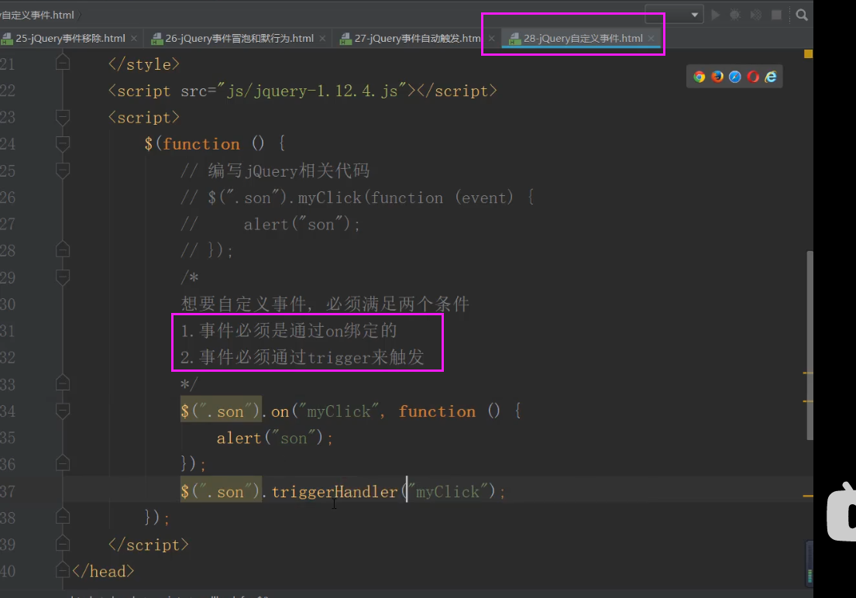The height and width of the screenshot is (598, 856).
Task: Click the jquery-1.12.4.js script src path
Action: pos(311,91)
